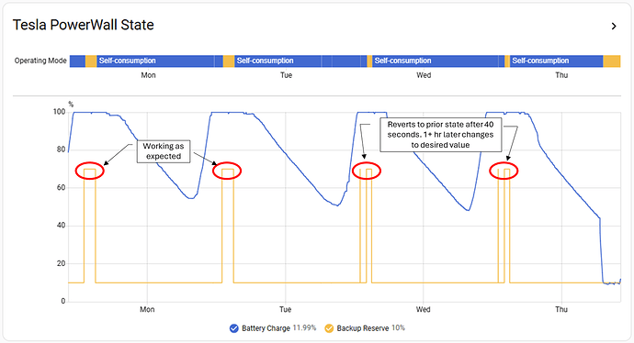
Task: Click the Thu label under the chart
Action: click(x=561, y=309)
